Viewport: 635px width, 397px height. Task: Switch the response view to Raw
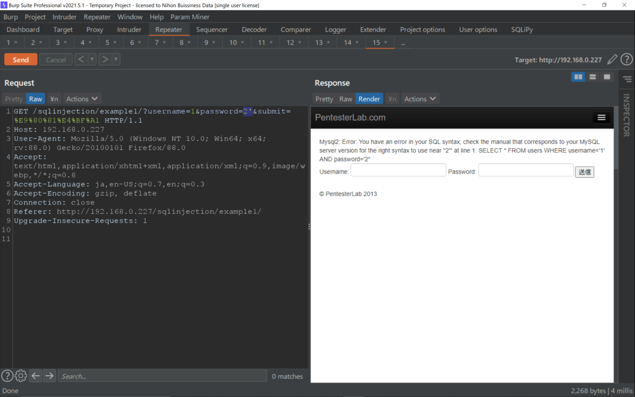[346, 99]
